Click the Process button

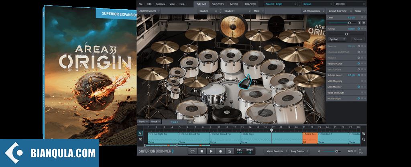pyautogui.click(x=358, y=39)
